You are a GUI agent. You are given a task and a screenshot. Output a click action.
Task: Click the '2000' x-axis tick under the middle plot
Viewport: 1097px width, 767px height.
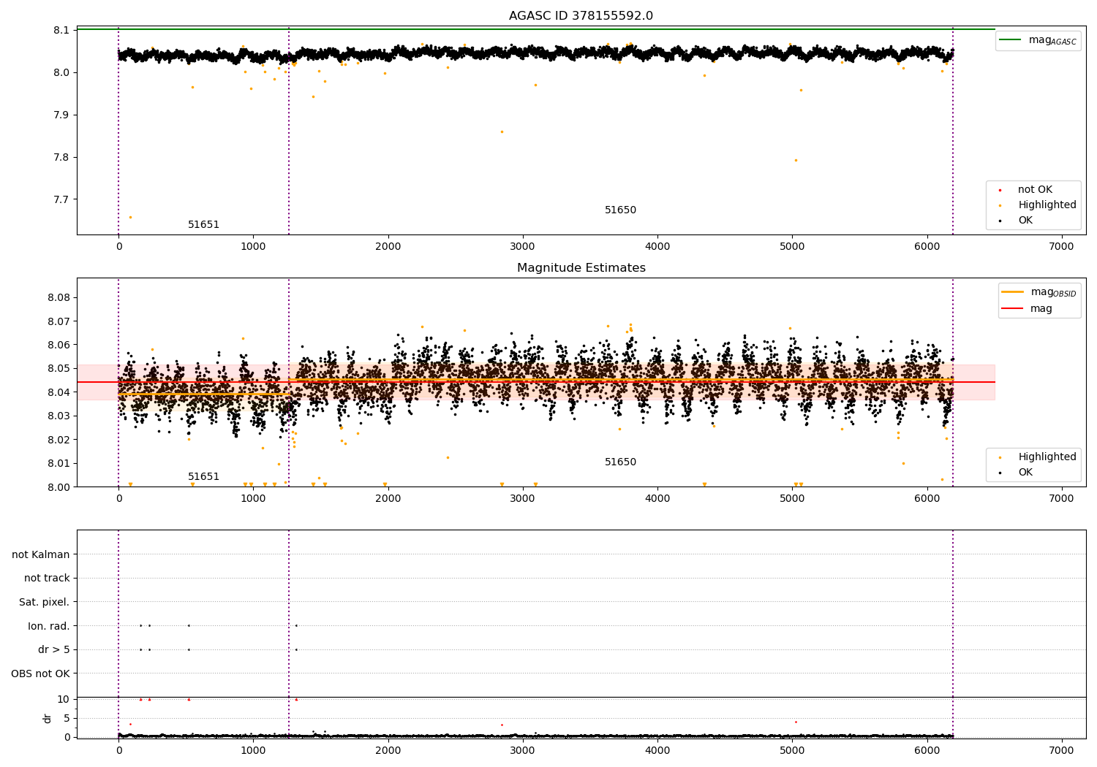coord(388,498)
